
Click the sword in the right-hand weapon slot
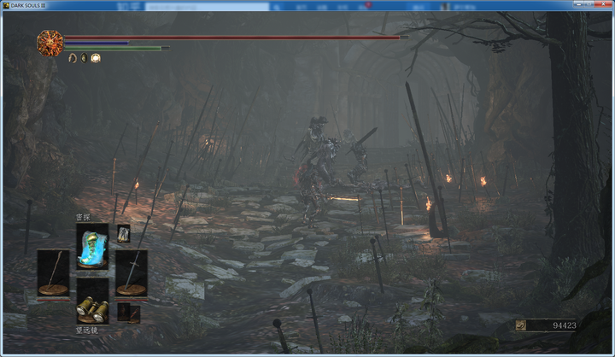(132, 272)
